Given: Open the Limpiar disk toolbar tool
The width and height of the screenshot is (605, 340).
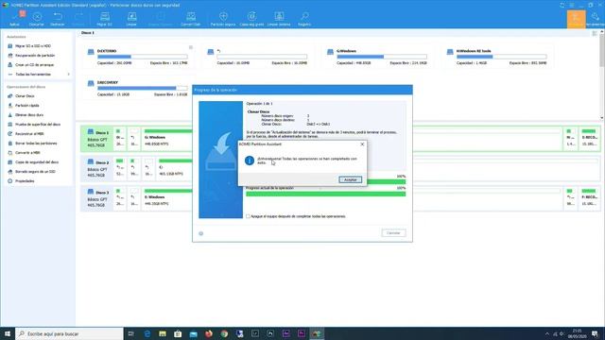Looking at the screenshot, I should coord(131,19).
